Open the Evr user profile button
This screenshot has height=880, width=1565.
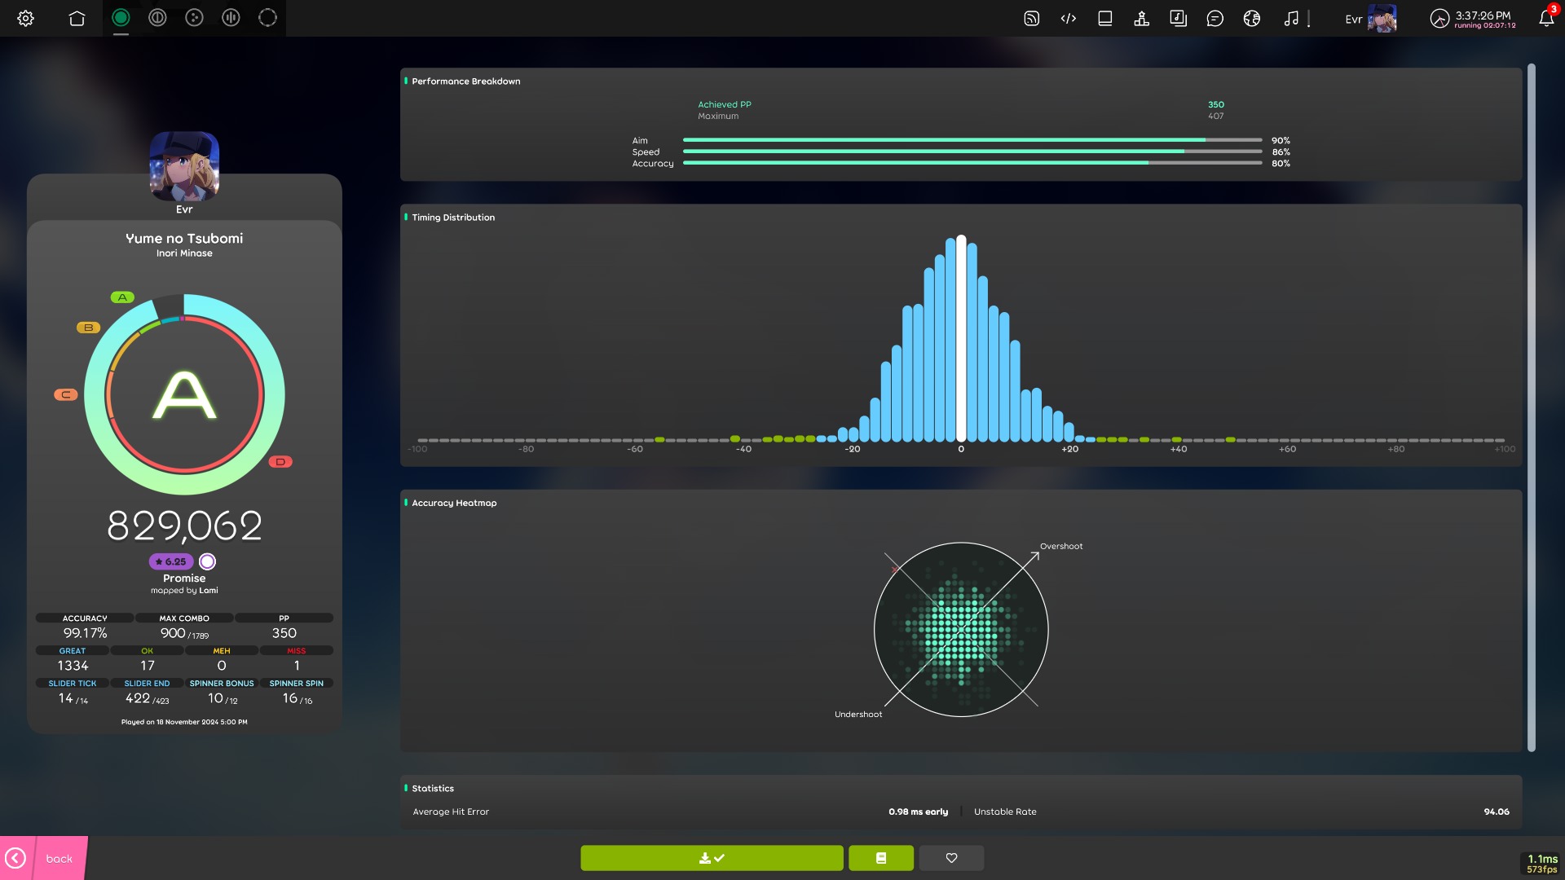(1370, 18)
